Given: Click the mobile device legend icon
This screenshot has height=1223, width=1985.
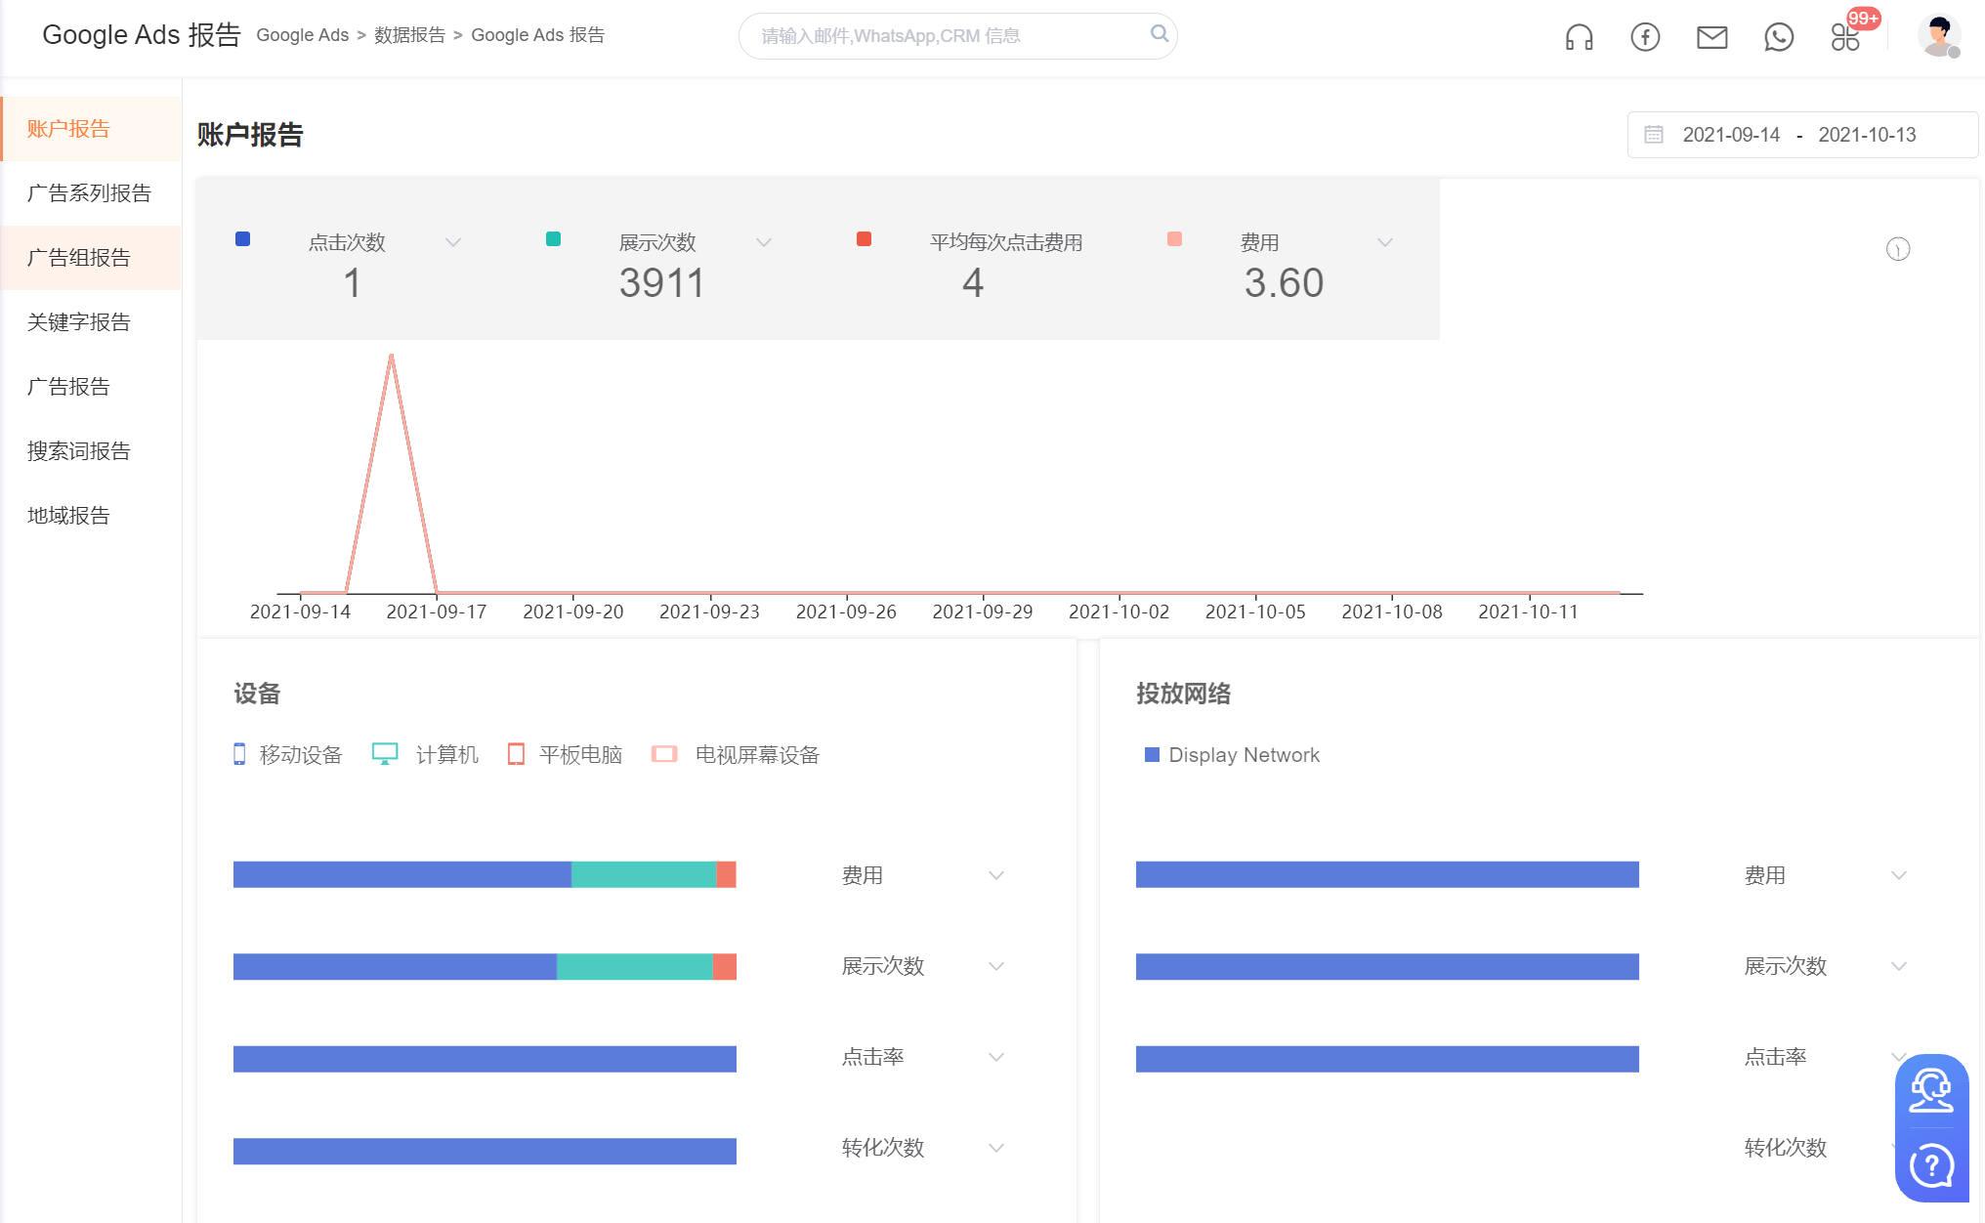Looking at the screenshot, I should pyautogui.click(x=239, y=754).
